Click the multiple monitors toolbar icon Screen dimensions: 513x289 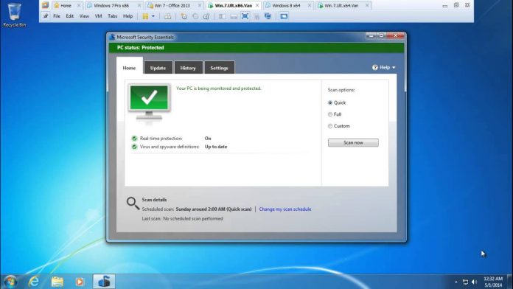tap(268, 16)
